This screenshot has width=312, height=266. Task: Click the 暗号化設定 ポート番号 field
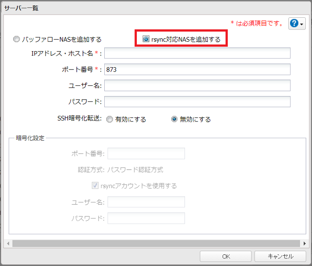click(x=146, y=153)
